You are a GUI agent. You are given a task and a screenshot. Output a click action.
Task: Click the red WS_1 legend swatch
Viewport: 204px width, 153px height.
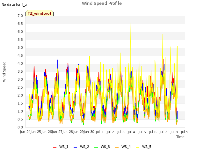(x=55, y=147)
